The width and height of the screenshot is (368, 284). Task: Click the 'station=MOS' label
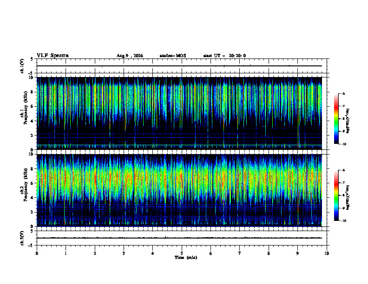click(173, 56)
